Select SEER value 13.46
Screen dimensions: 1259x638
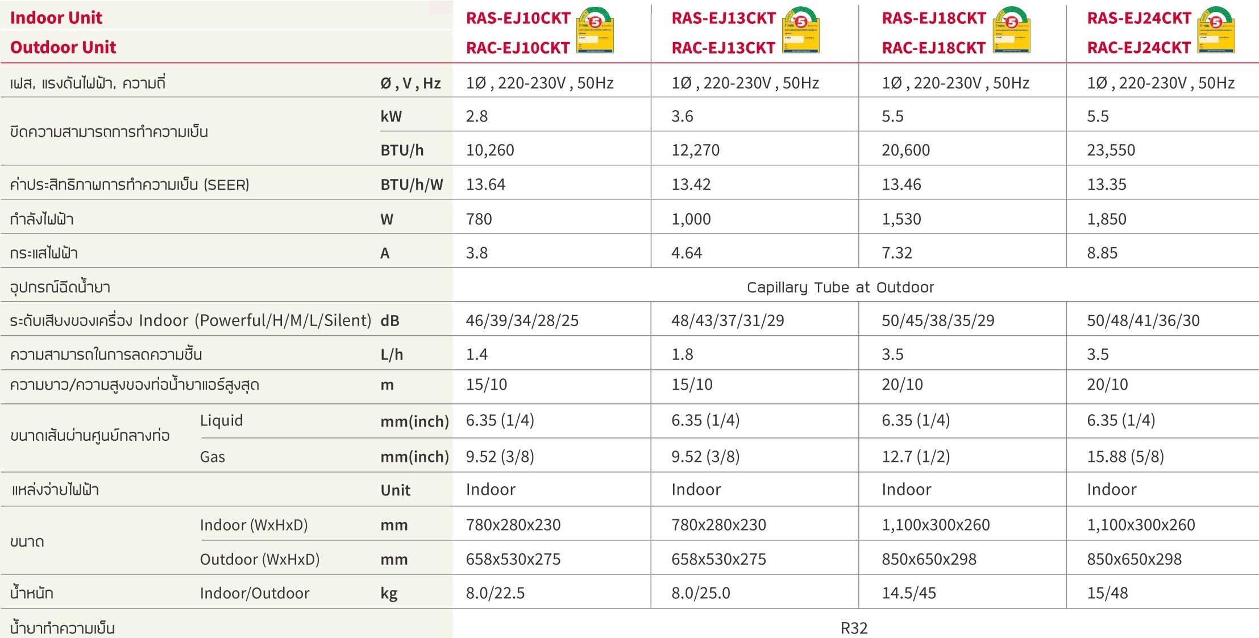point(901,185)
